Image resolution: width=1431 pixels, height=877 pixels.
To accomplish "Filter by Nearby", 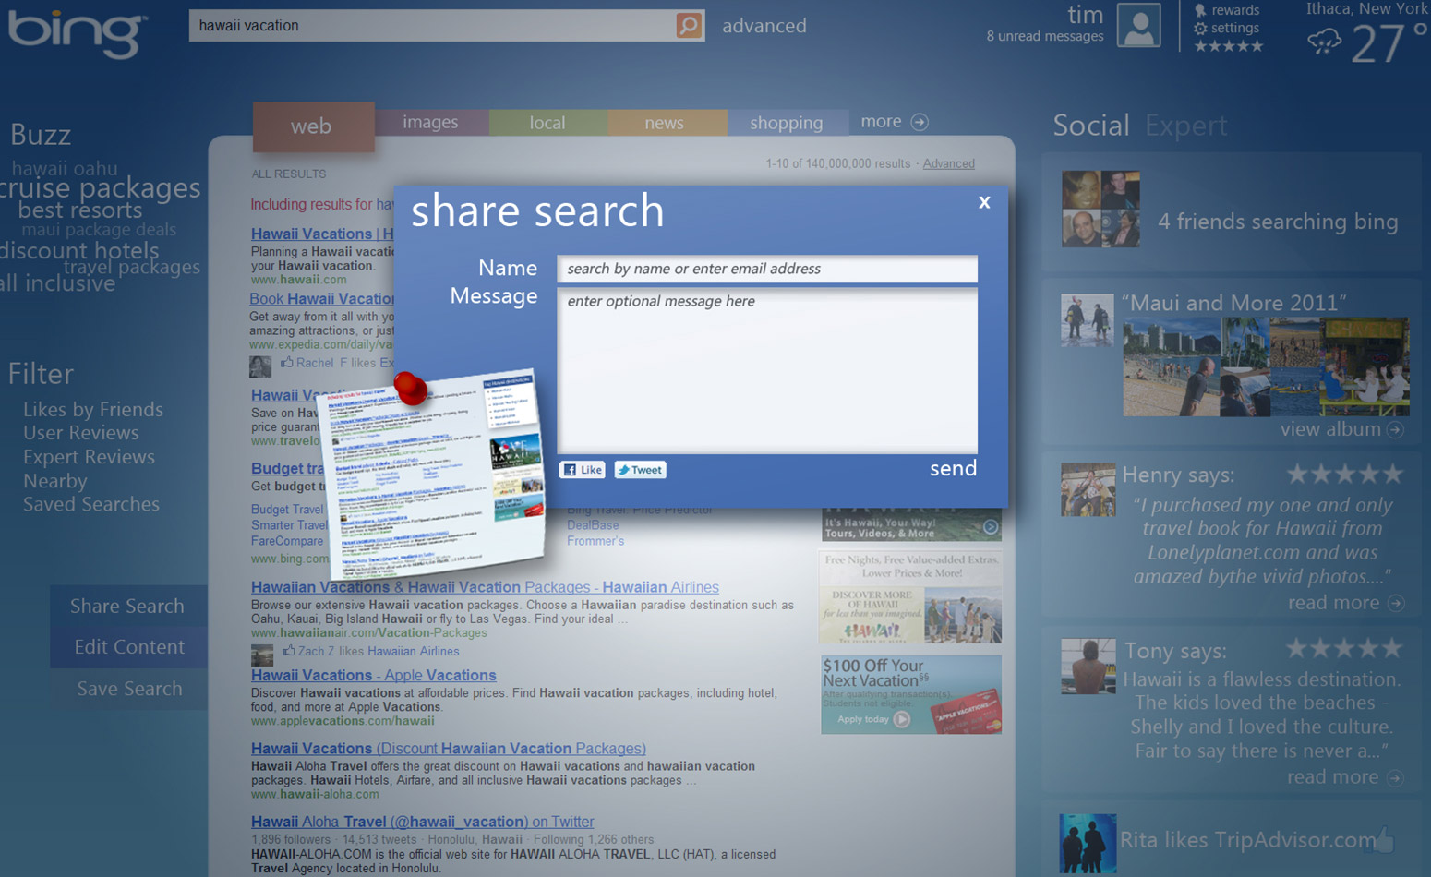I will click(x=55, y=481).
